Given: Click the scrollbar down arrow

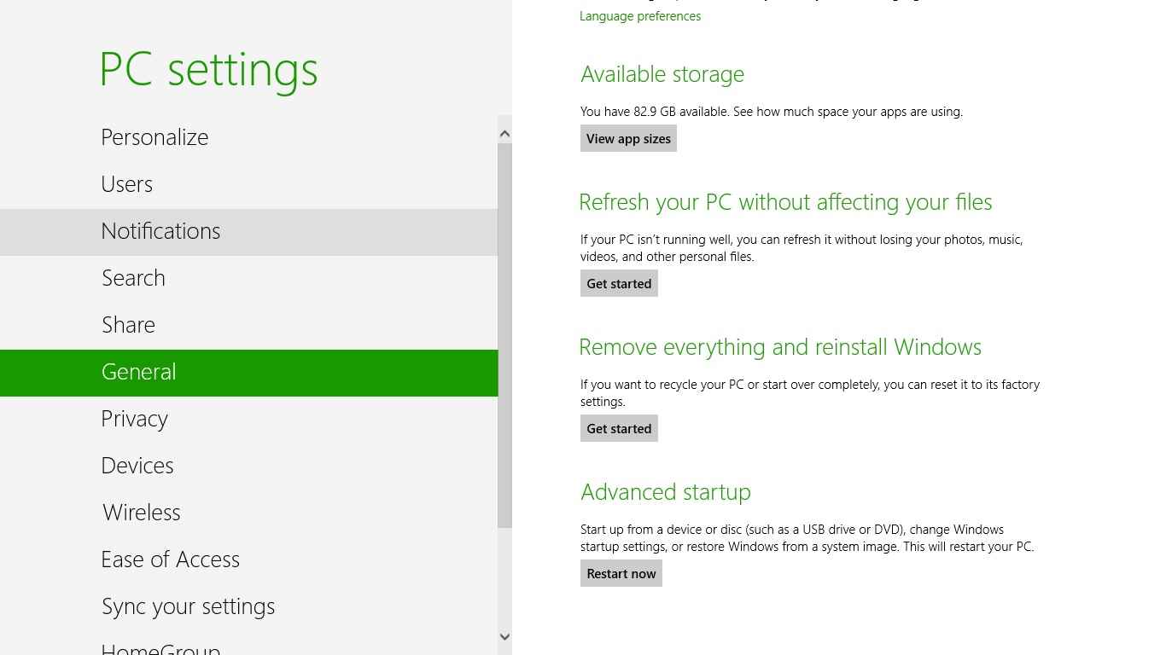Looking at the screenshot, I should pyautogui.click(x=504, y=636).
